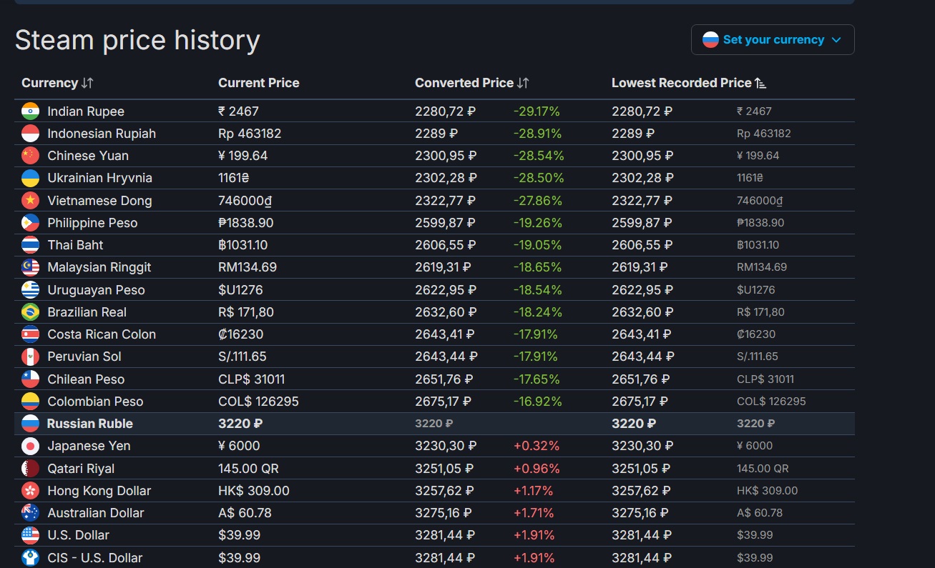
Task: Click the Japanese Yen +0.32% difference
Action: (x=537, y=446)
